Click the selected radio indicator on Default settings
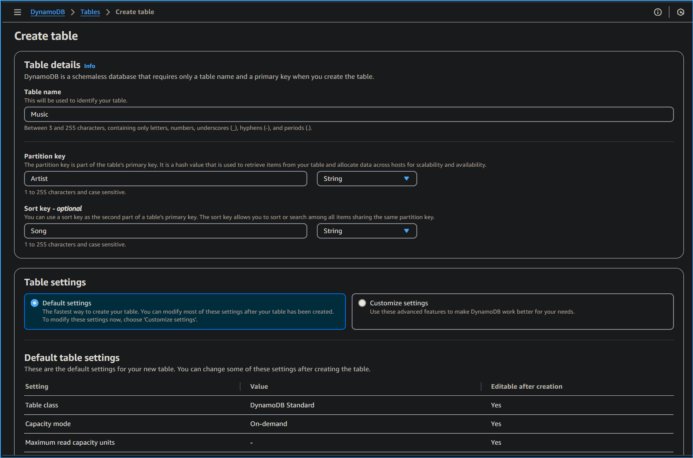Image resolution: width=693 pixels, height=458 pixels. [x=35, y=303]
